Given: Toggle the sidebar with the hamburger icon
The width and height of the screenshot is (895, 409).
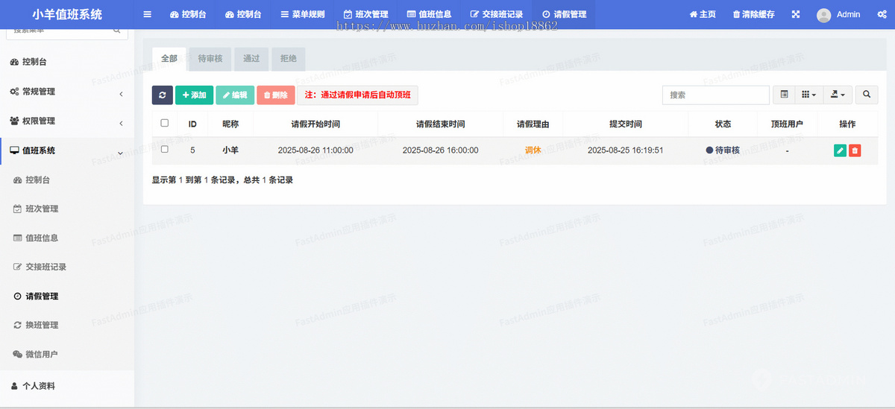Looking at the screenshot, I should pyautogui.click(x=148, y=14).
